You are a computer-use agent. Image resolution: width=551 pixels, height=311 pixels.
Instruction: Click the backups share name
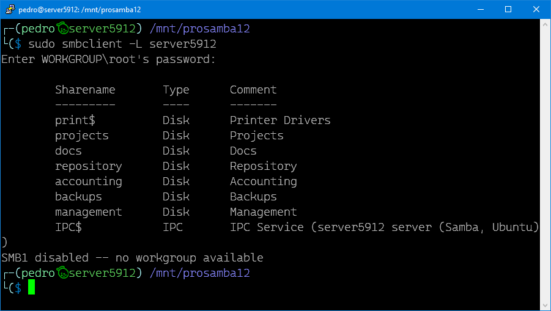78,197
